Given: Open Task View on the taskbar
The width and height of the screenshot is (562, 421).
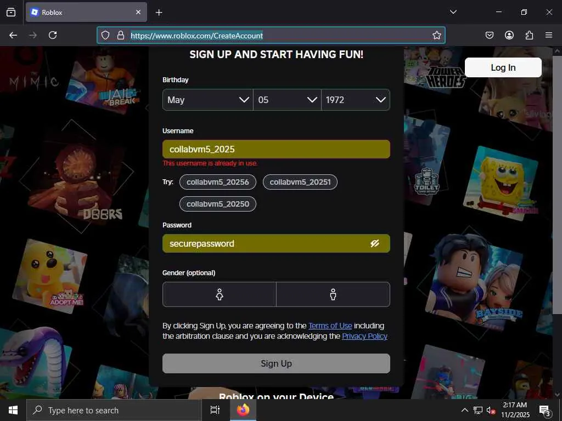Looking at the screenshot, I should pyautogui.click(x=215, y=410).
